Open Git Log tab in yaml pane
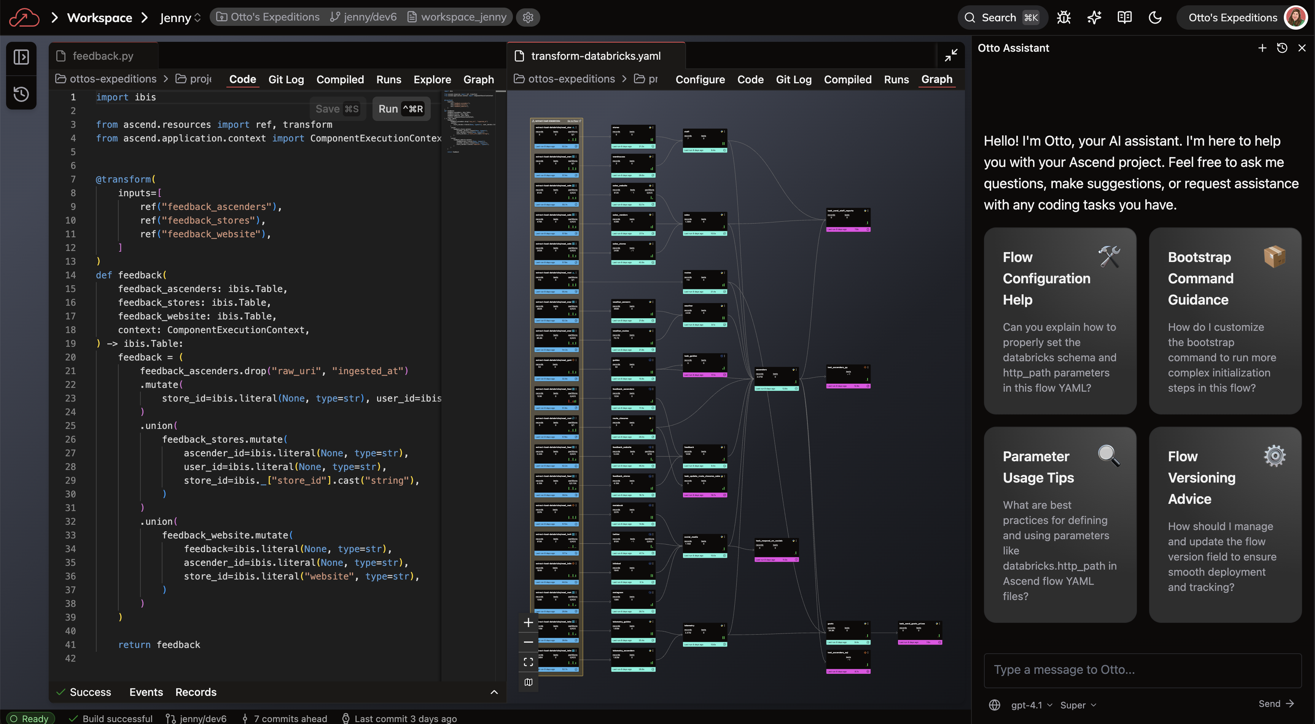Screen dimensions: 1315x724 [793, 79]
